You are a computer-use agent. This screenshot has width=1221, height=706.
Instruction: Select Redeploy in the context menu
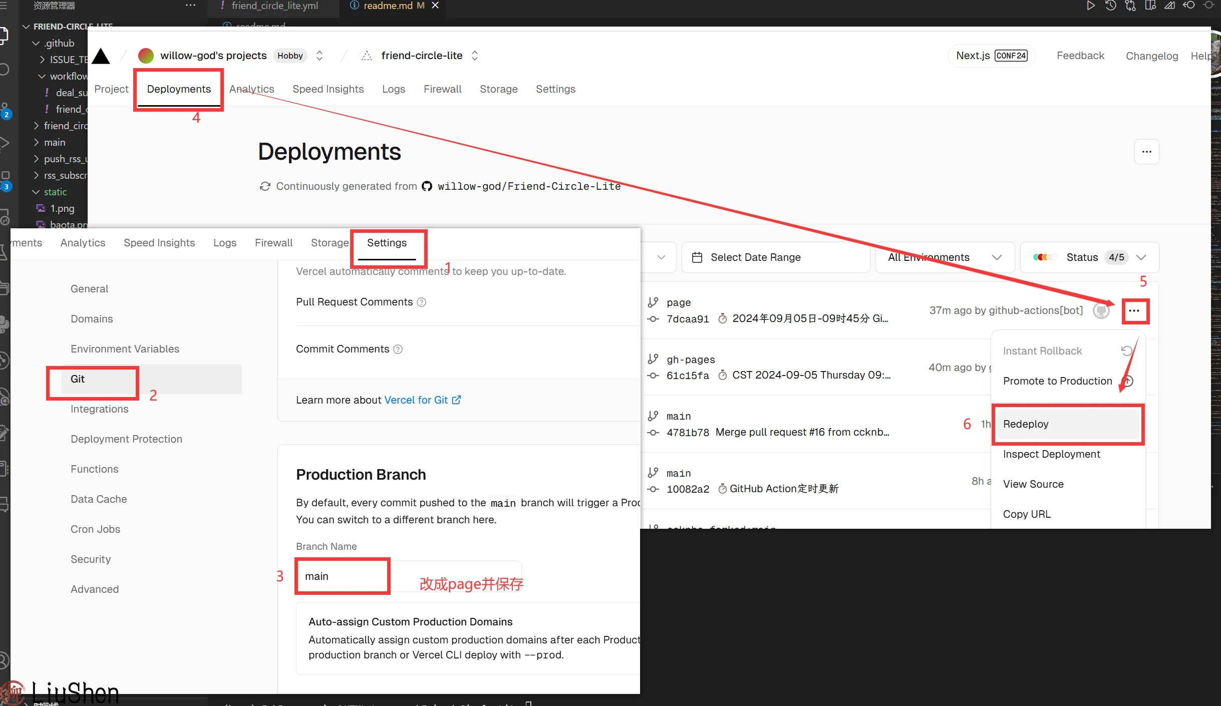coord(1067,424)
